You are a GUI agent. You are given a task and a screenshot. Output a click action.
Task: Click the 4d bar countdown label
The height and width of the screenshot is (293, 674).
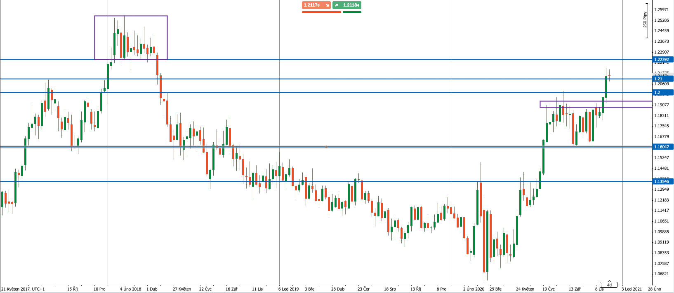(609, 285)
